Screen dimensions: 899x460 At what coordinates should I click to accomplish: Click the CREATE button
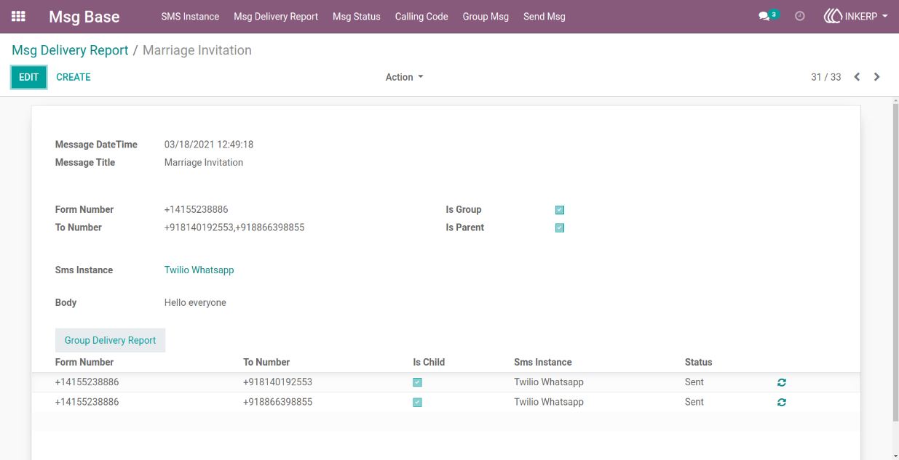click(x=74, y=77)
